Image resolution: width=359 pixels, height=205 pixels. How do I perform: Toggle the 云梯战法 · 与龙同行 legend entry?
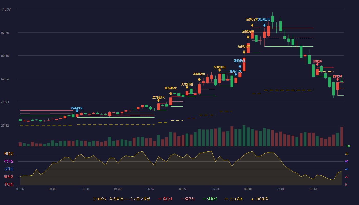[x=121, y=199]
